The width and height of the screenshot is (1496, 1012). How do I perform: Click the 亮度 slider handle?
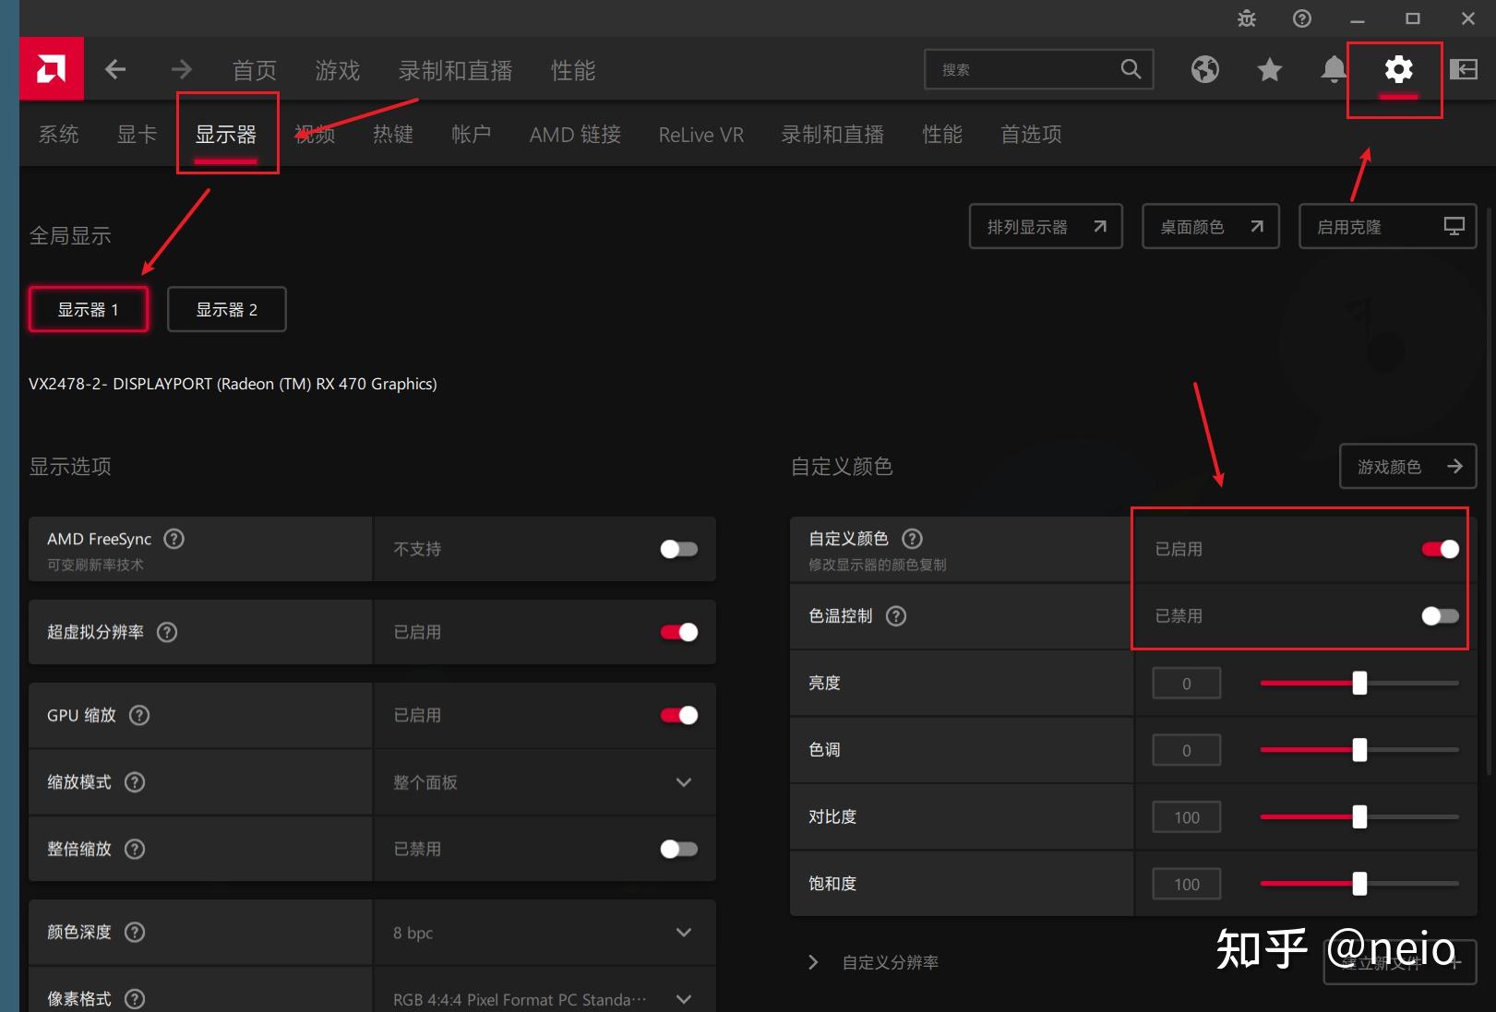pyautogui.click(x=1359, y=683)
